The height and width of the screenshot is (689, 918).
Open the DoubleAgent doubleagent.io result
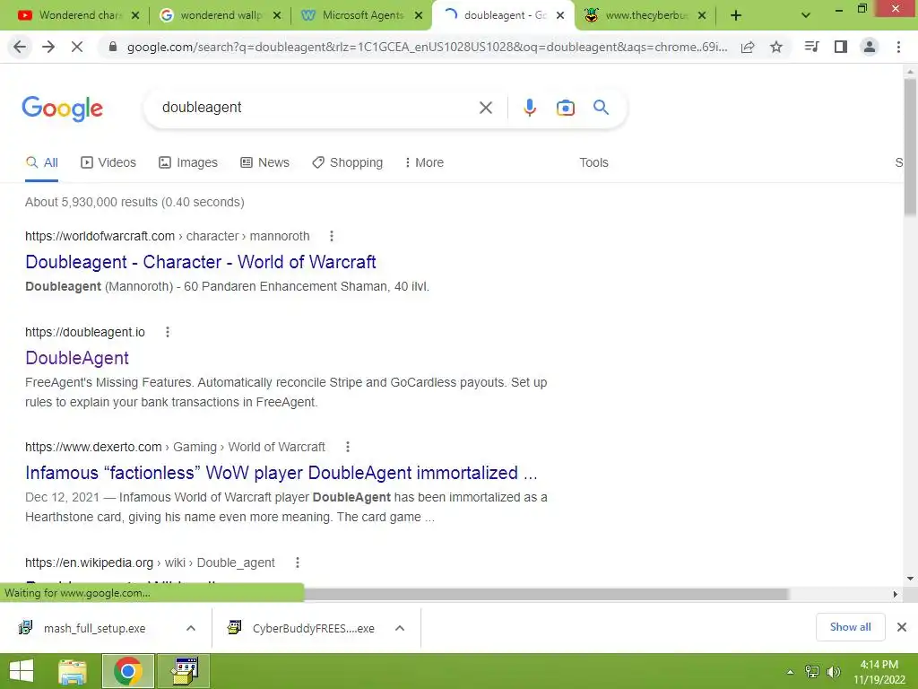77,358
